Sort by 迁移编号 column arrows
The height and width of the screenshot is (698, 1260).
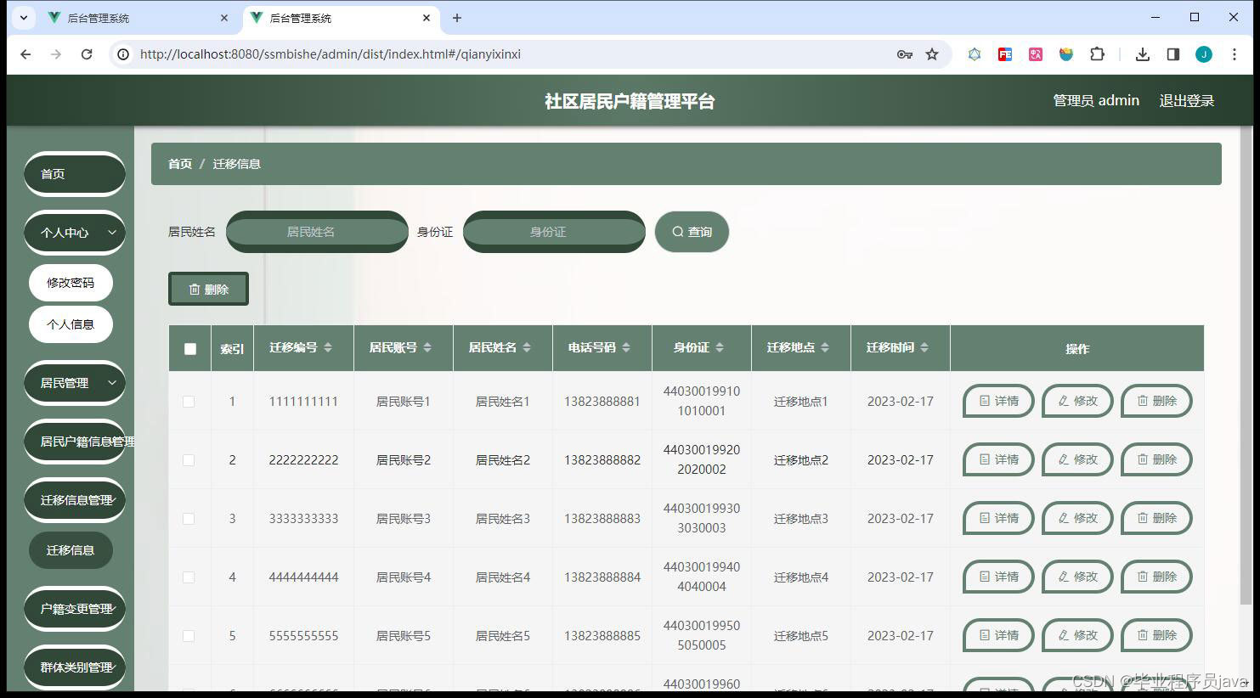(x=328, y=347)
